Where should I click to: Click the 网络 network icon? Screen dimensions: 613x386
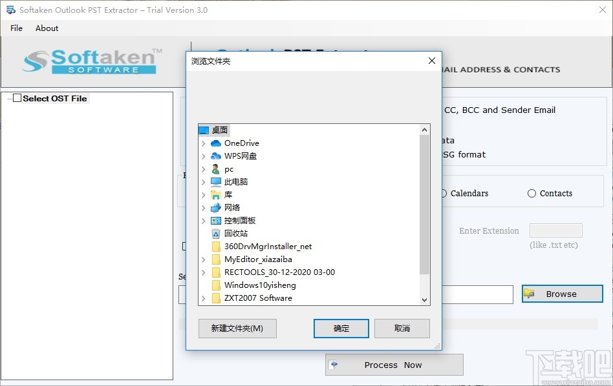point(215,207)
